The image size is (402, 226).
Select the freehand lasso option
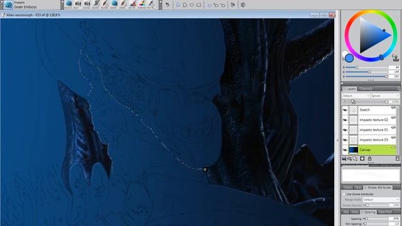pyautogui.click(x=178, y=5)
